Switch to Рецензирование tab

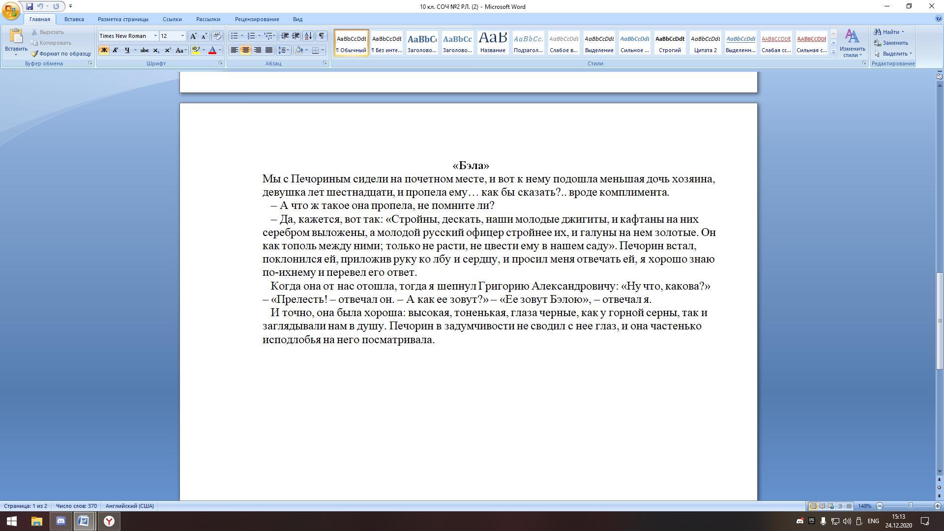(257, 19)
